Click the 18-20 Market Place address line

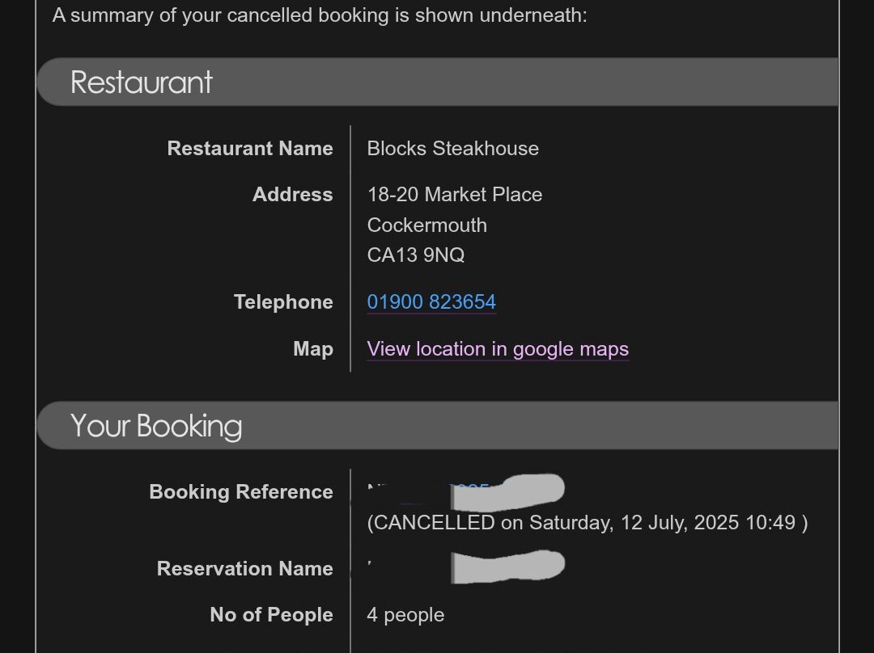click(x=454, y=195)
